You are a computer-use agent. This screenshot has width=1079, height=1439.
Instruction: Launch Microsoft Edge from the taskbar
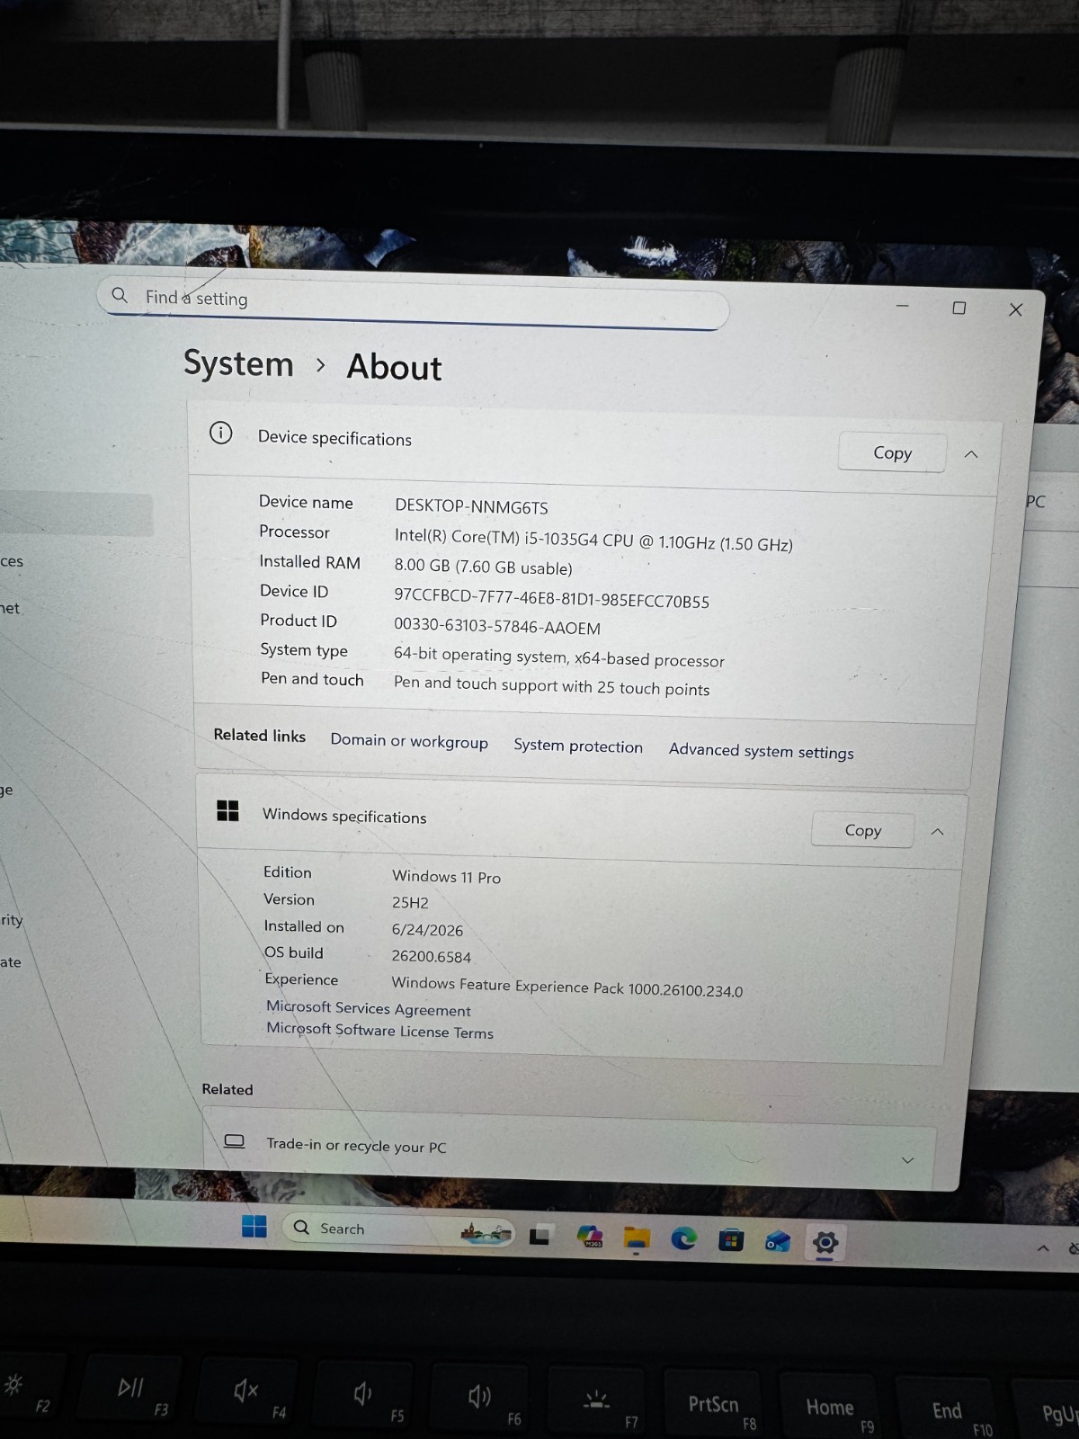pyautogui.click(x=684, y=1239)
